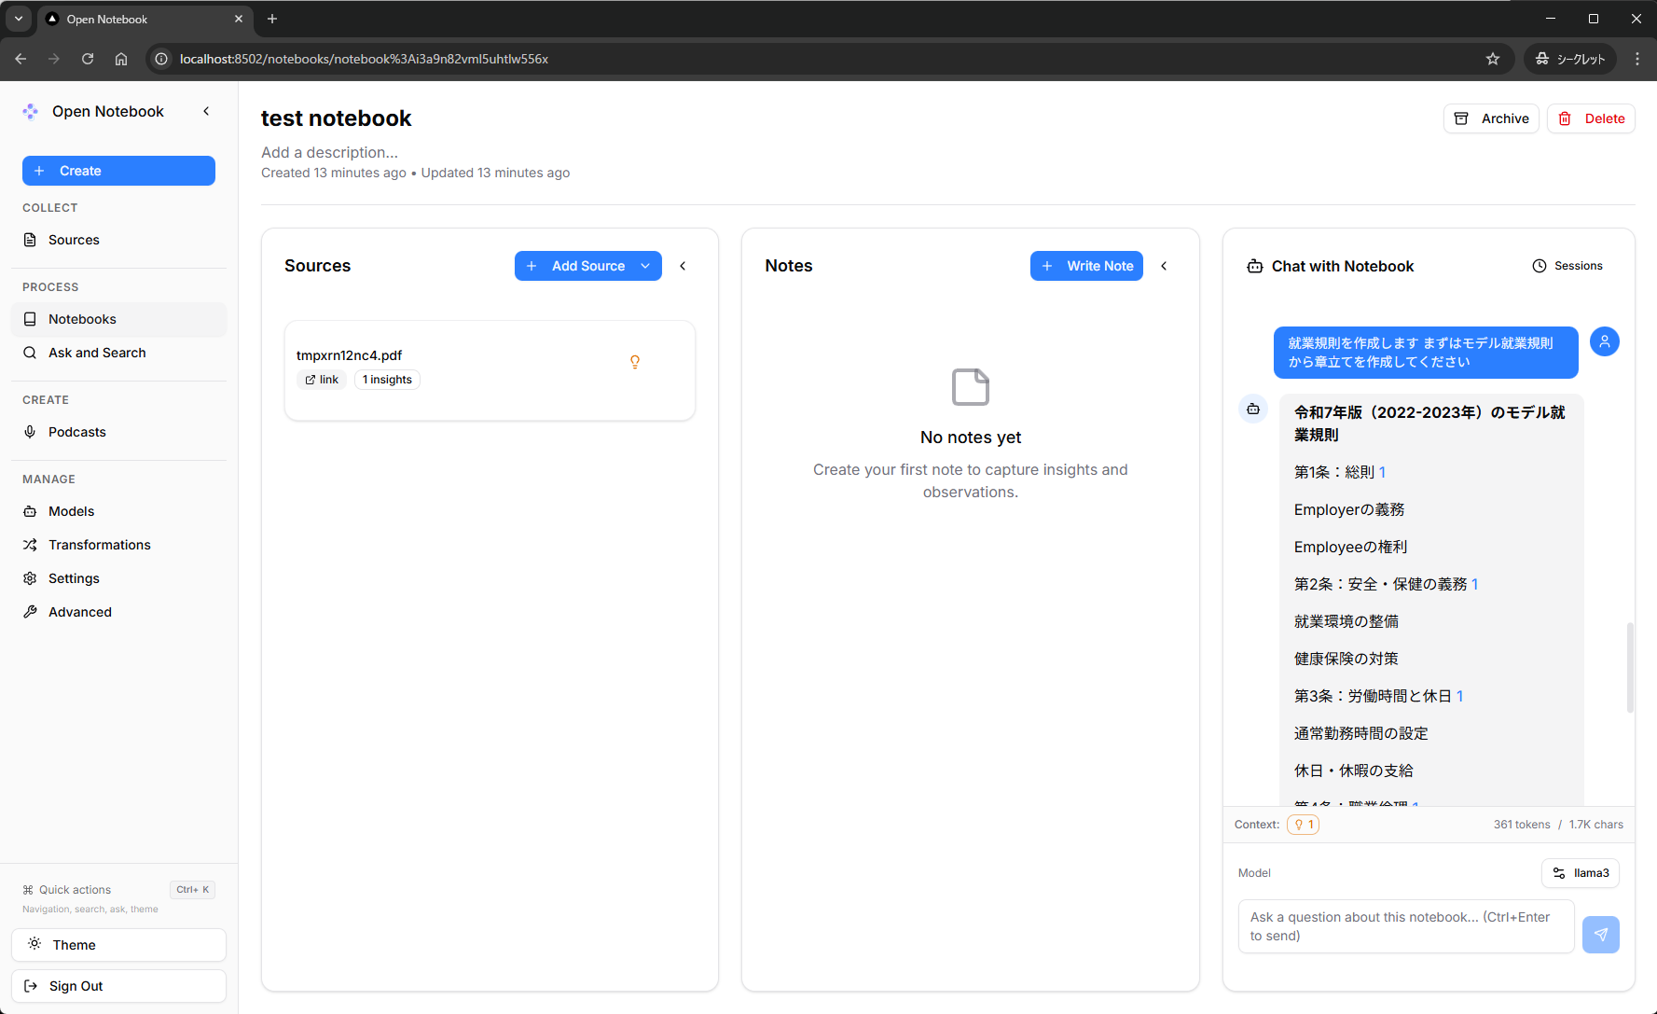1657x1014 pixels.
Task: Click Write Note button
Action: [x=1086, y=266]
